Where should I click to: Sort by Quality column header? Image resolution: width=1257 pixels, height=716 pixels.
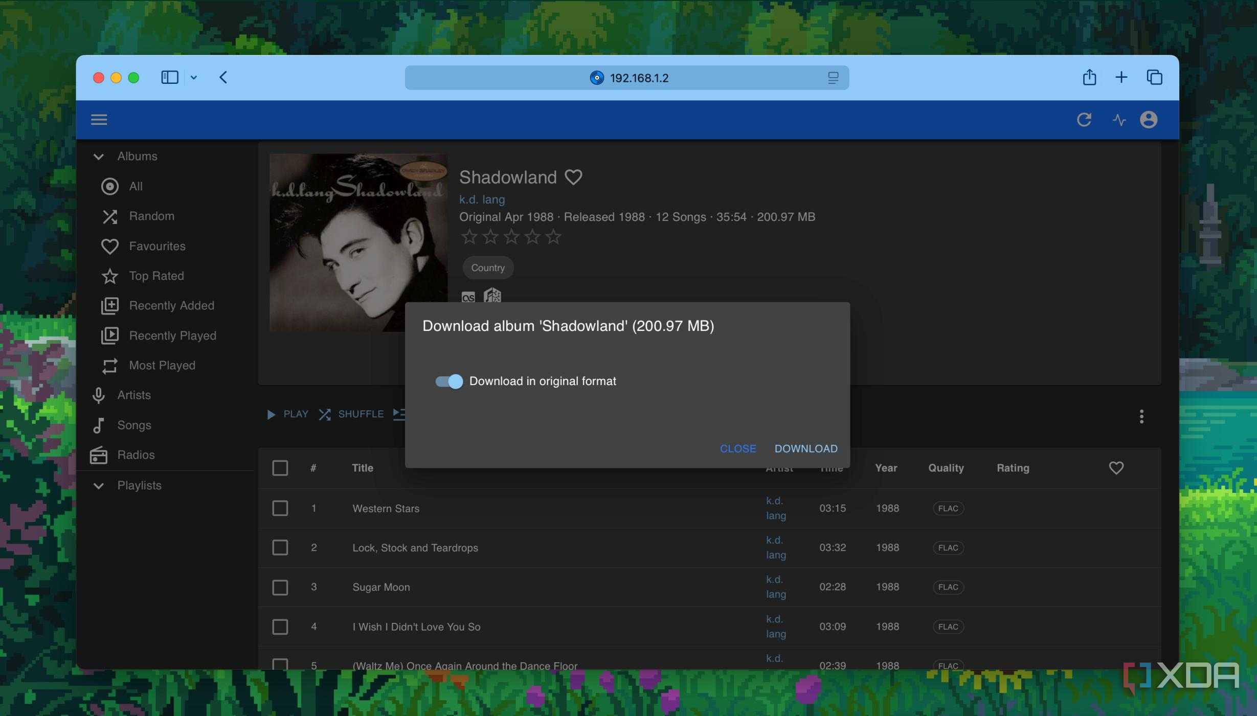pos(946,468)
